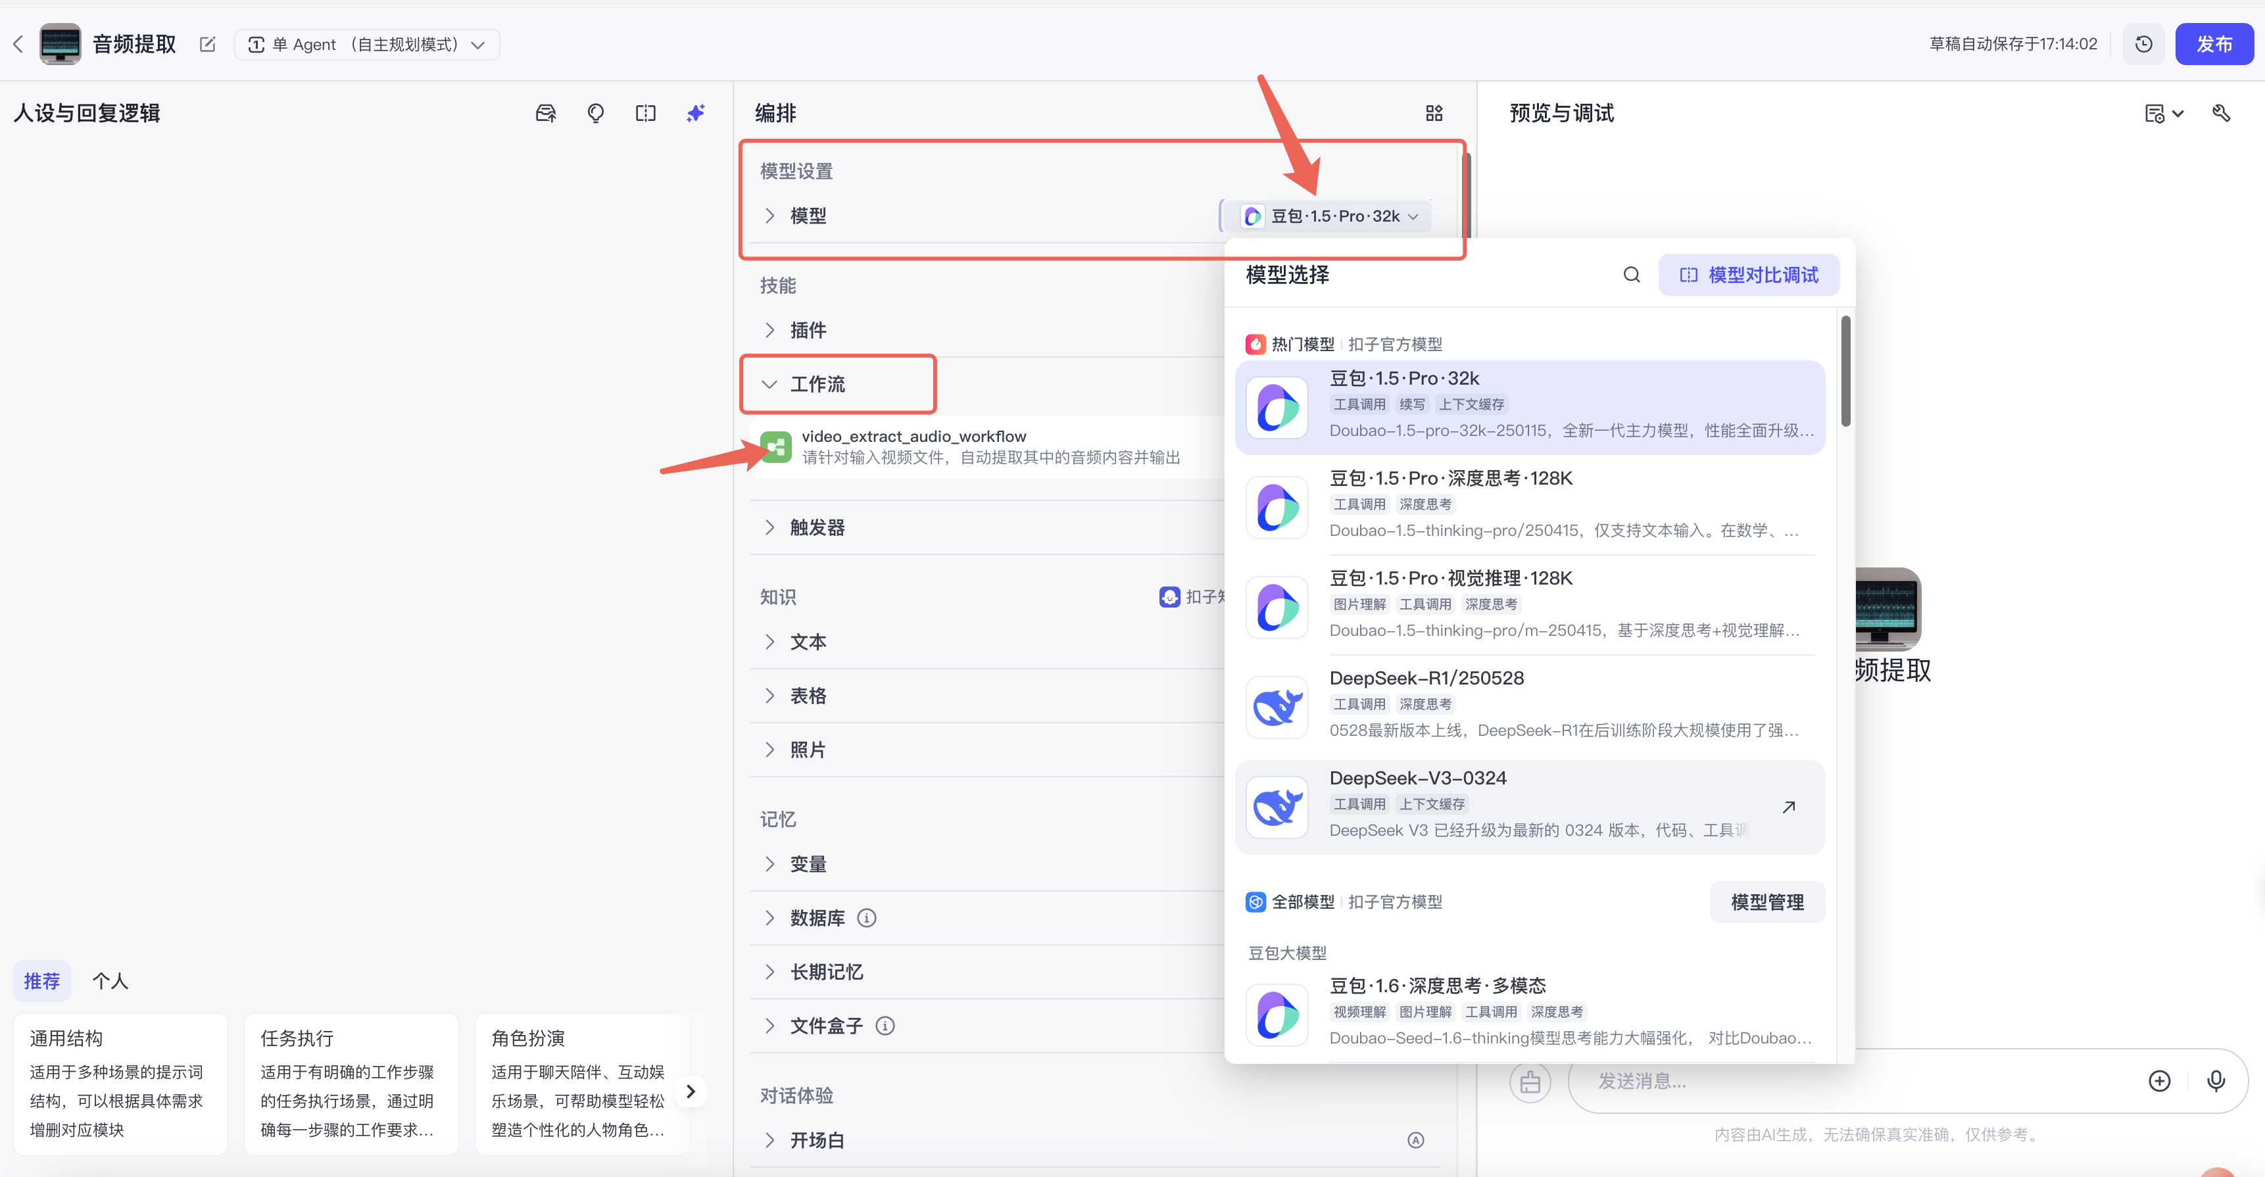Viewport: 2265px width, 1177px height.
Task: Click info icon next to 数据库
Action: coord(866,918)
